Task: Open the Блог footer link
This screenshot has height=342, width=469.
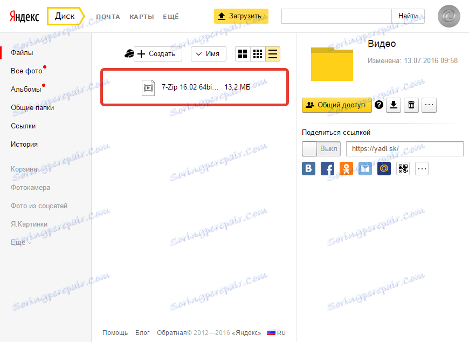Action: pos(142,333)
